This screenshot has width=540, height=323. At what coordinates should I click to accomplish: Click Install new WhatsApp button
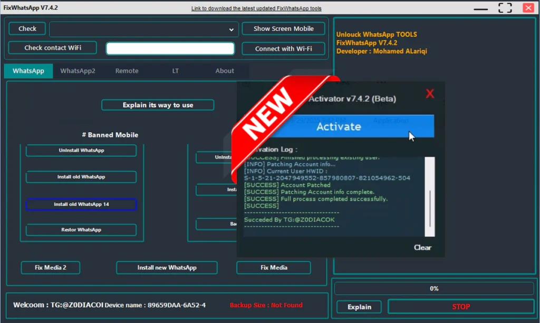point(167,267)
